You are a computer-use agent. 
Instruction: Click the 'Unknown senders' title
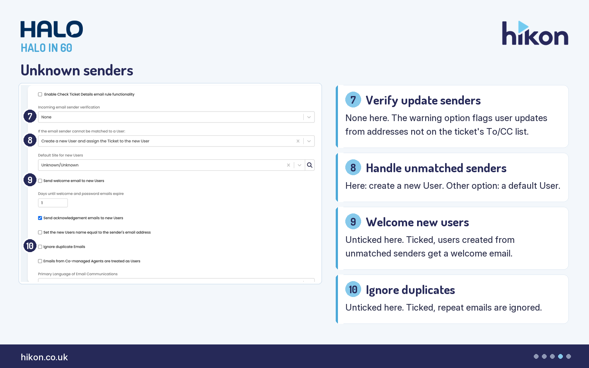[x=77, y=70]
